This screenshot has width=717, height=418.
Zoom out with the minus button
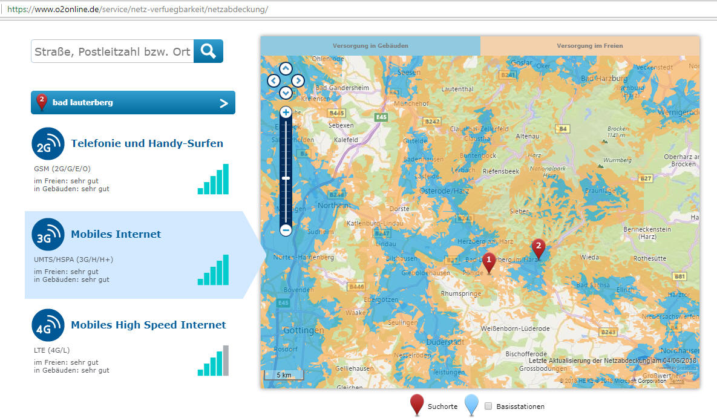(x=286, y=230)
